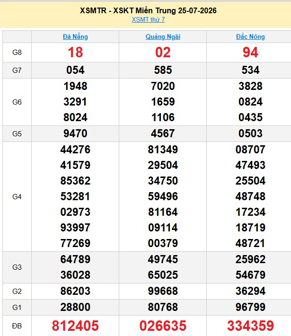Click the G4 number 81349
This screenshot has height=336, width=291.
coord(163,150)
